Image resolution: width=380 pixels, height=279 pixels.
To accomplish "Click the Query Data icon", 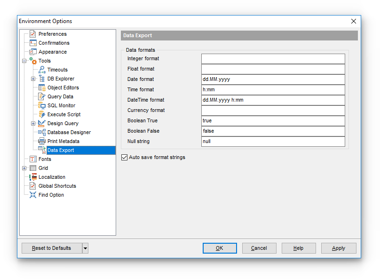I will pos(41,96).
